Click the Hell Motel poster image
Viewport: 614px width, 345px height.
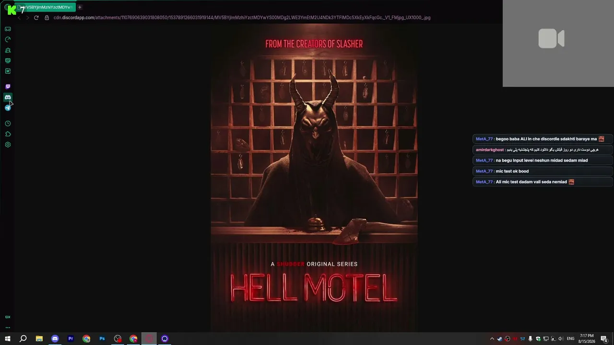tap(314, 178)
